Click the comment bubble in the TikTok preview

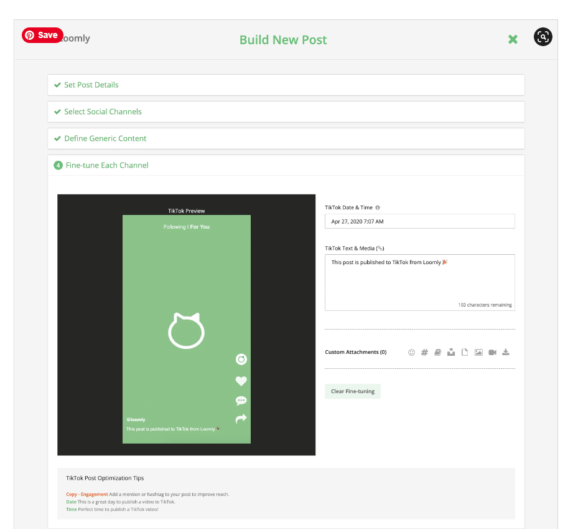point(241,401)
